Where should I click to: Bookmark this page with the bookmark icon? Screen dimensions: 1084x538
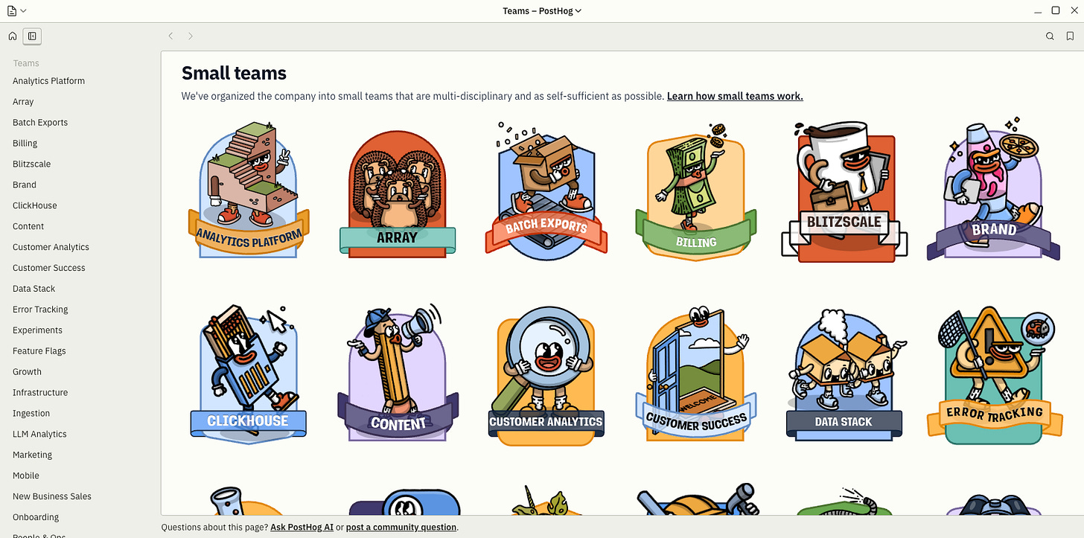pos(1070,36)
